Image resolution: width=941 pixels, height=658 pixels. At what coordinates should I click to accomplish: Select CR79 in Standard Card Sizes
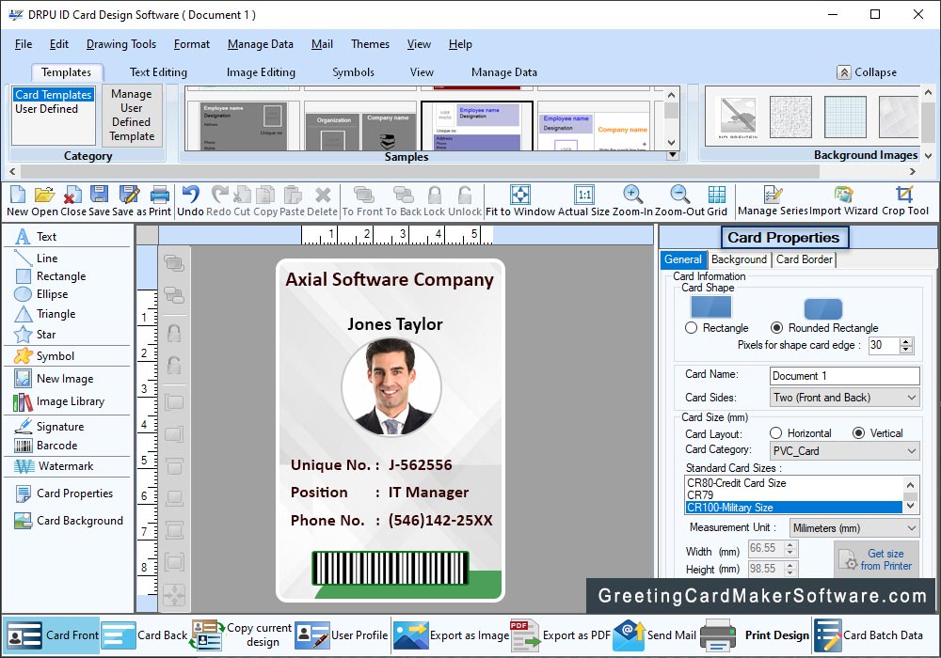pyautogui.click(x=792, y=495)
